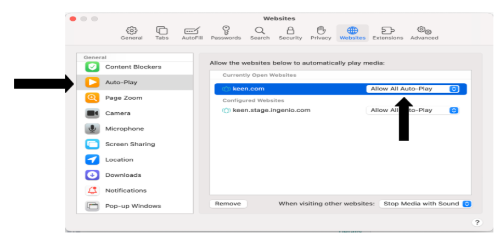Click the Remove button
Viewport: 500px width, 242px height.
click(x=228, y=204)
